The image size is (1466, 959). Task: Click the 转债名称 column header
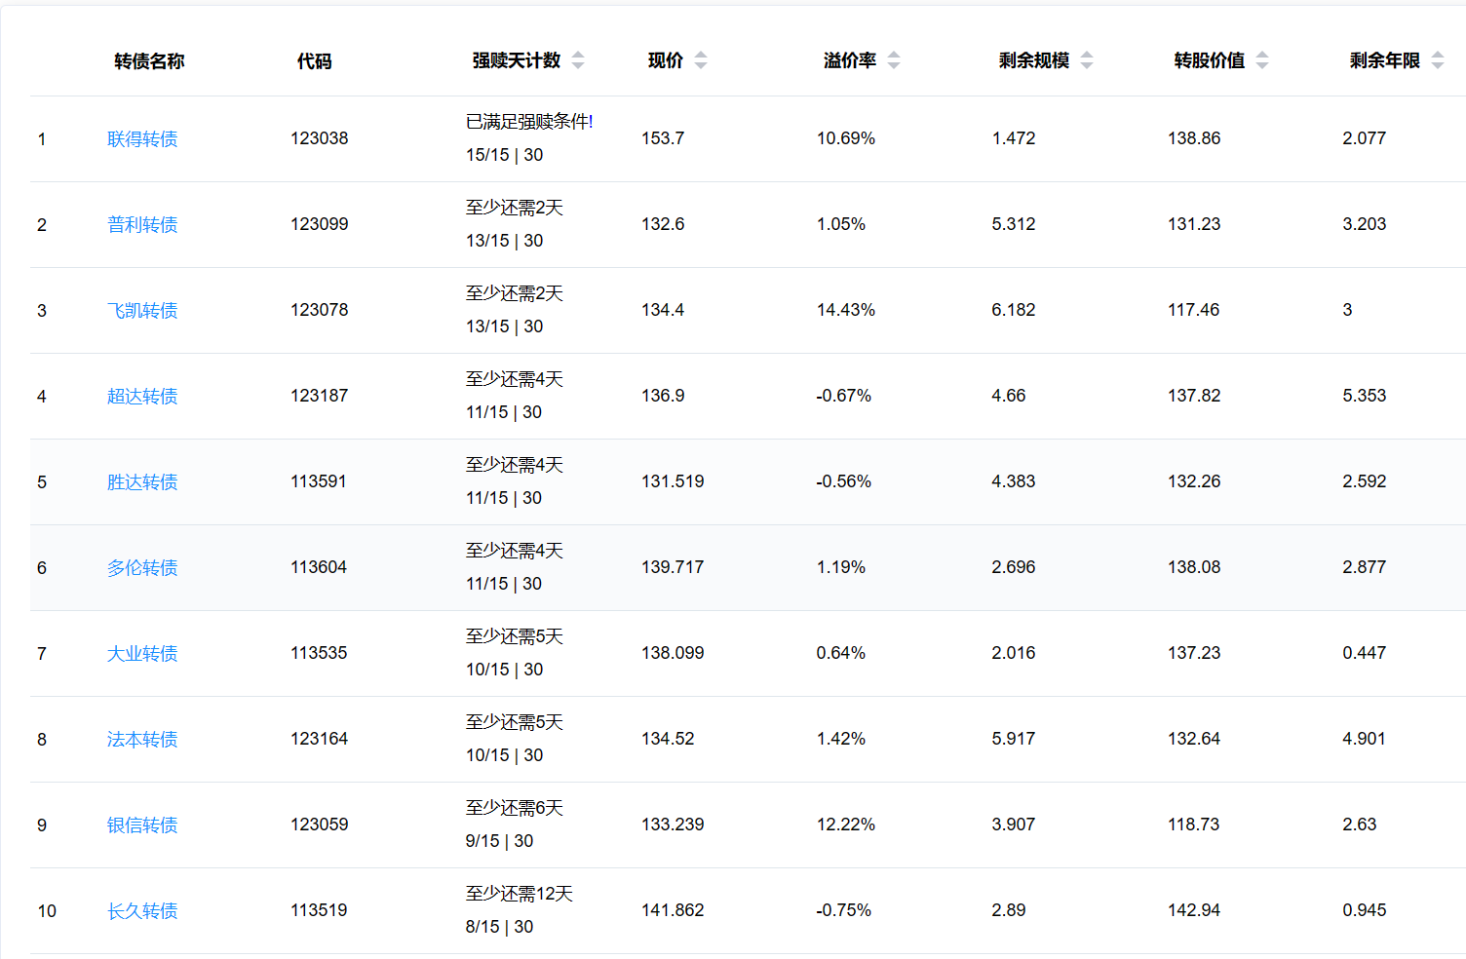click(149, 61)
